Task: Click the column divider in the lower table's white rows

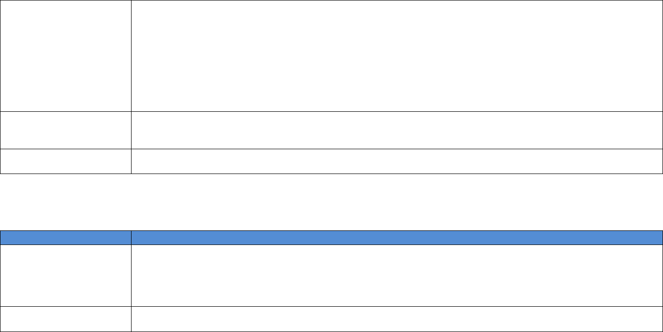Action: (x=131, y=275)
